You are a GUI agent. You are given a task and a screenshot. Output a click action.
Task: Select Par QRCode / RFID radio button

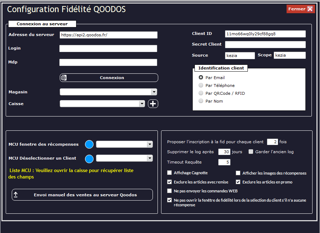click(201, 93)
